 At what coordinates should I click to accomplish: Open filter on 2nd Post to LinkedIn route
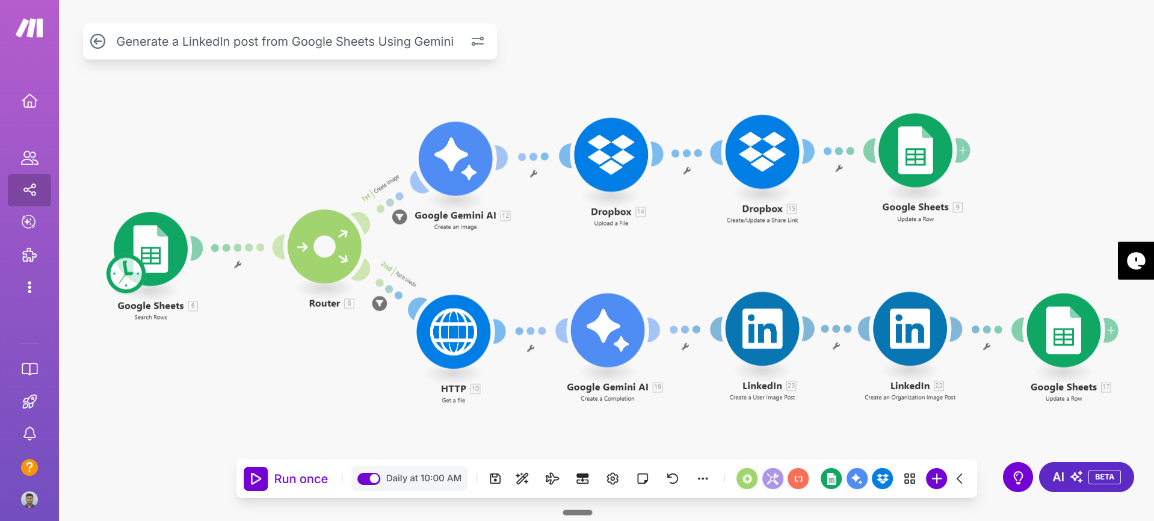[x=379, y=304]
